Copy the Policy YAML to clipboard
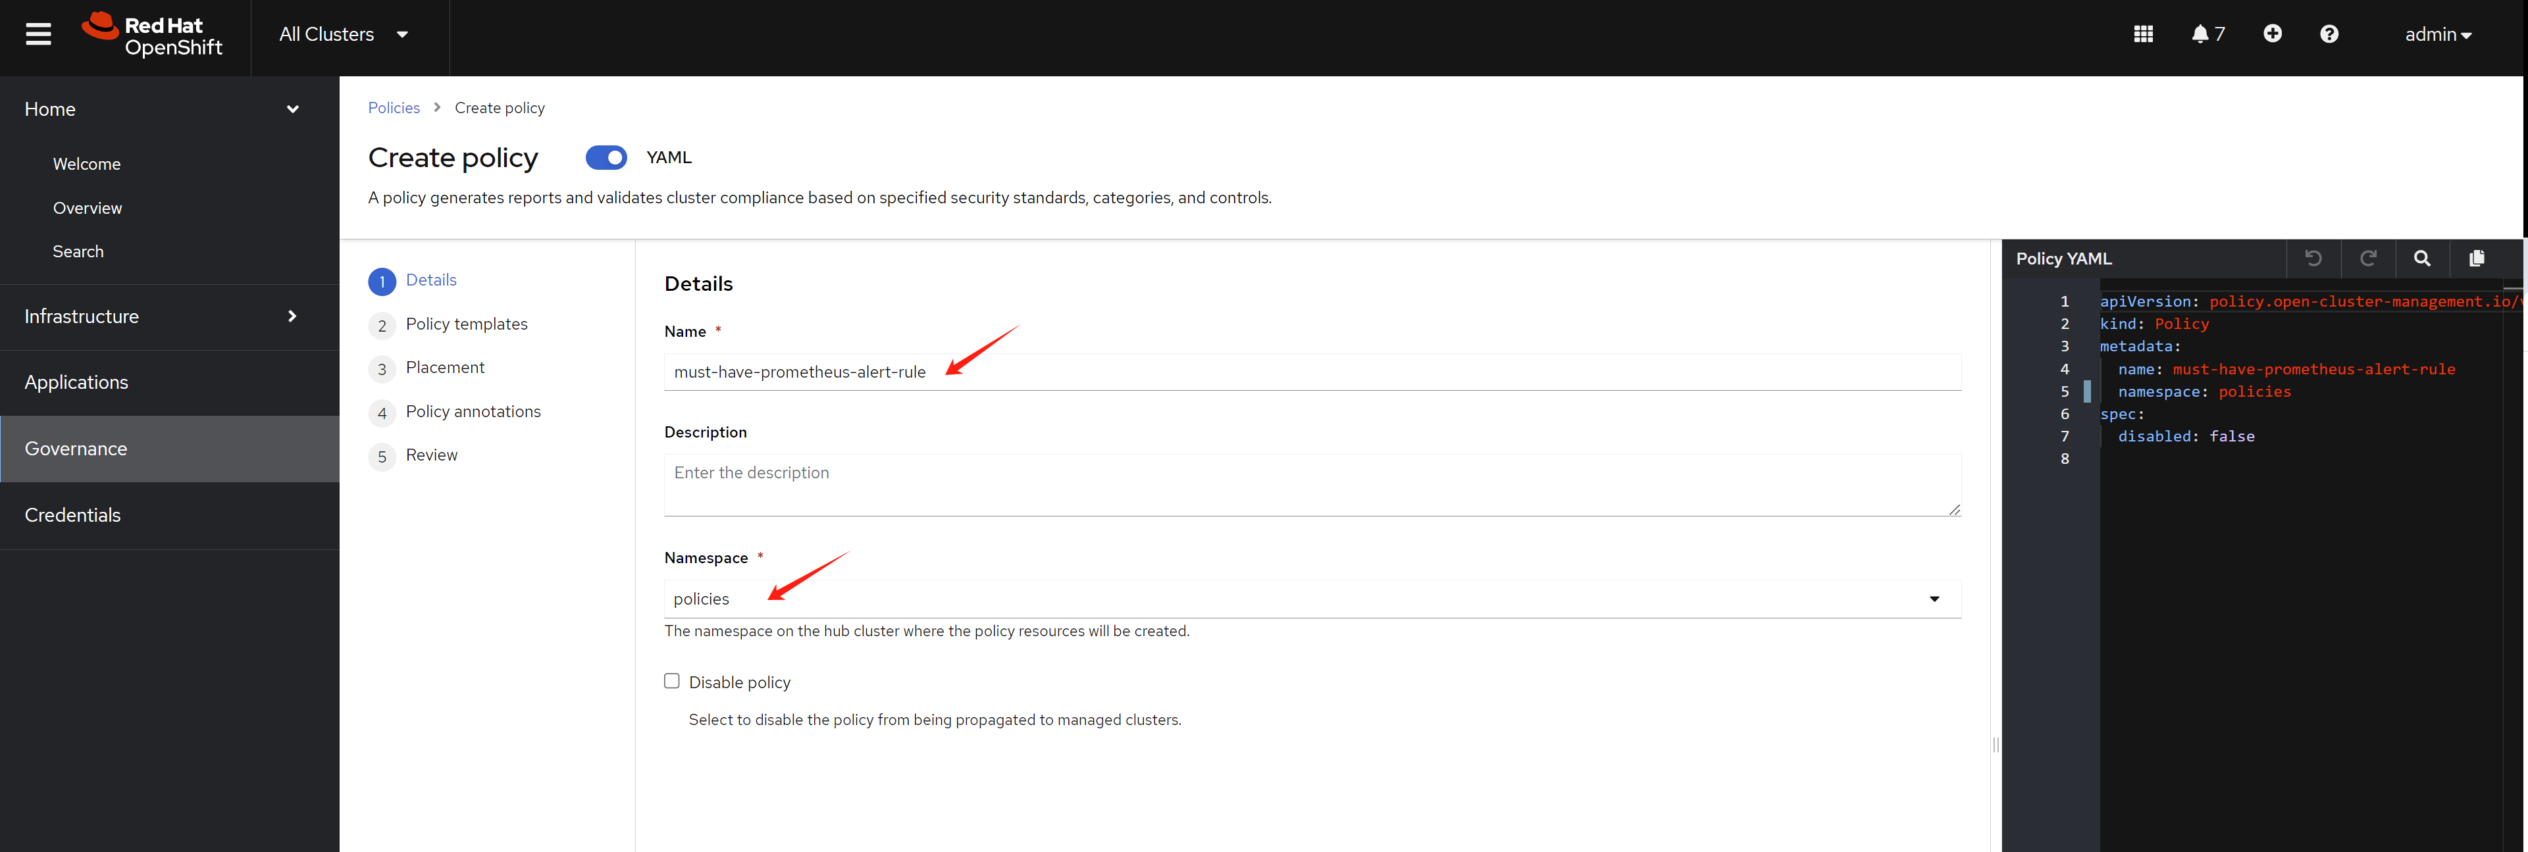2528x852 pixels. tap(2476, 259)
